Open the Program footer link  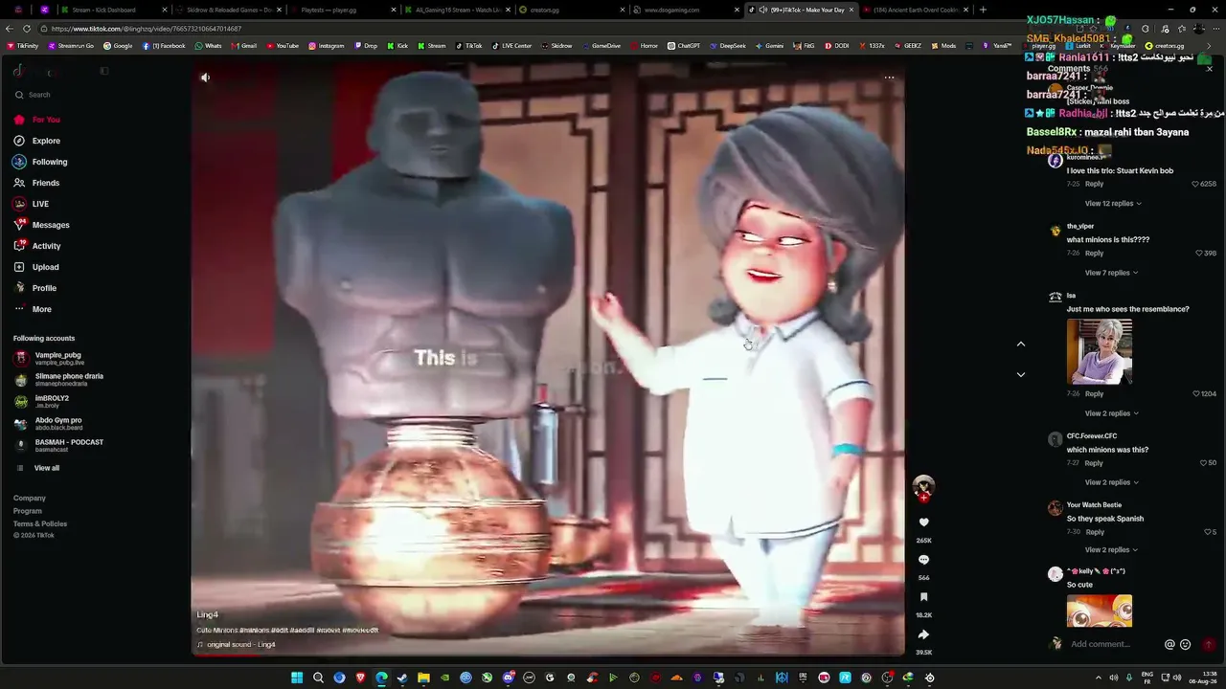pos(28,511)
